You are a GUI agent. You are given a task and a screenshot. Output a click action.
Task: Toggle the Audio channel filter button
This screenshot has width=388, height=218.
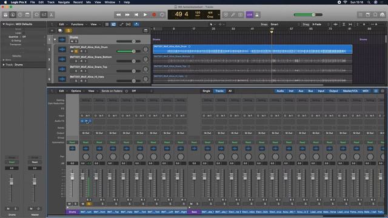tap(280, 91)
